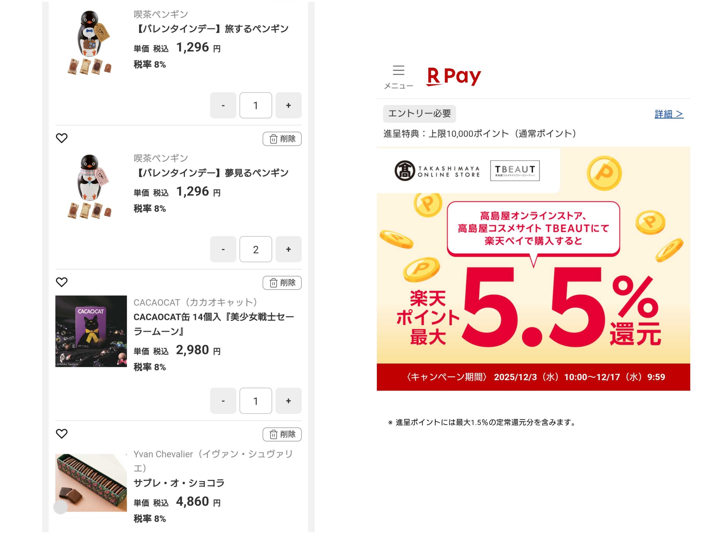Image resolution: width=712 pixels, height=534 pixels.
Task: Favorite the サブレ・オ・ショコラ item with heart icon
Action: click(x=62, y=434)
